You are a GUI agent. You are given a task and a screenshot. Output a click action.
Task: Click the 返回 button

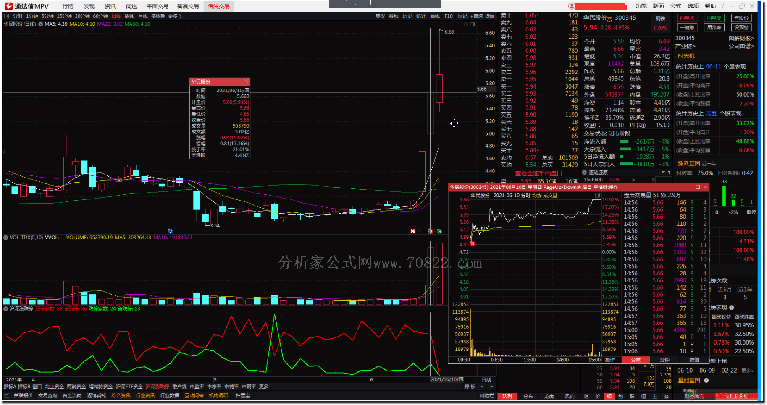[490, 16]
